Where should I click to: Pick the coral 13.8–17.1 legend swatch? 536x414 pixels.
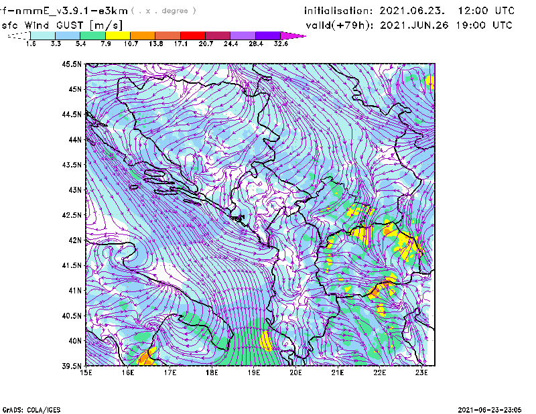[168, 36]
